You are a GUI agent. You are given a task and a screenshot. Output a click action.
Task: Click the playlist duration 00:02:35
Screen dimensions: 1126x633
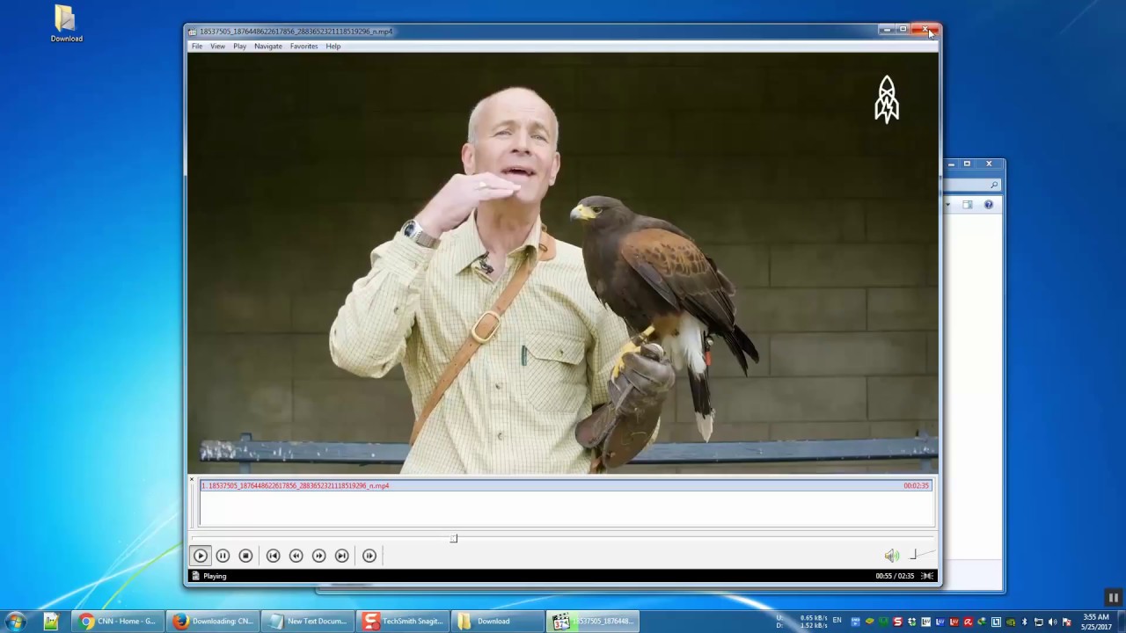[916, 485]
